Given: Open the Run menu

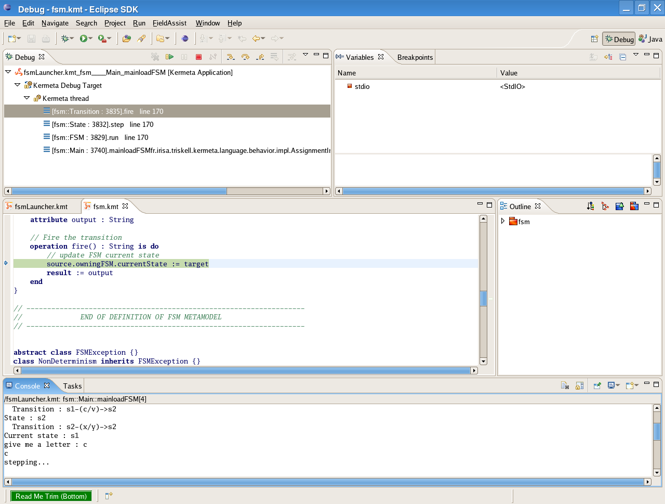Looking at the screenshot, I should coord(139,23).
